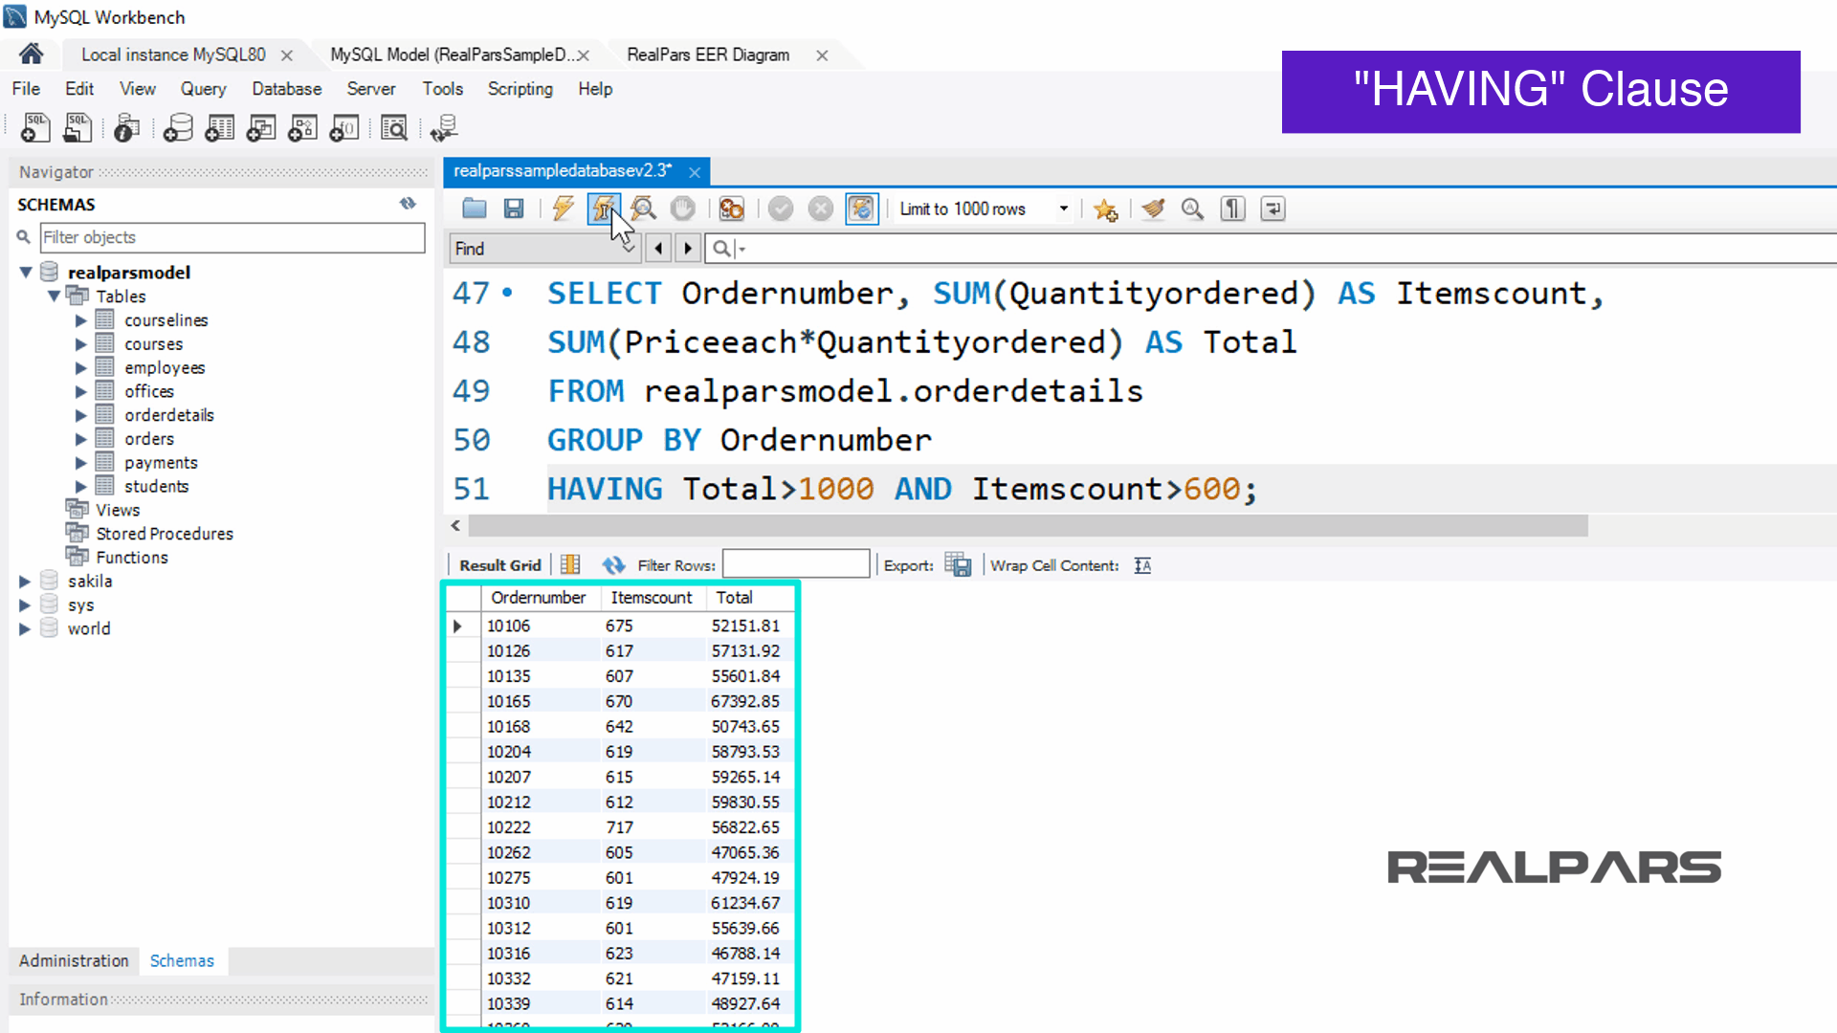The image size is (1837, 1033).
Task: Add to snippets with the star icon
Action: click(1105, 209)
